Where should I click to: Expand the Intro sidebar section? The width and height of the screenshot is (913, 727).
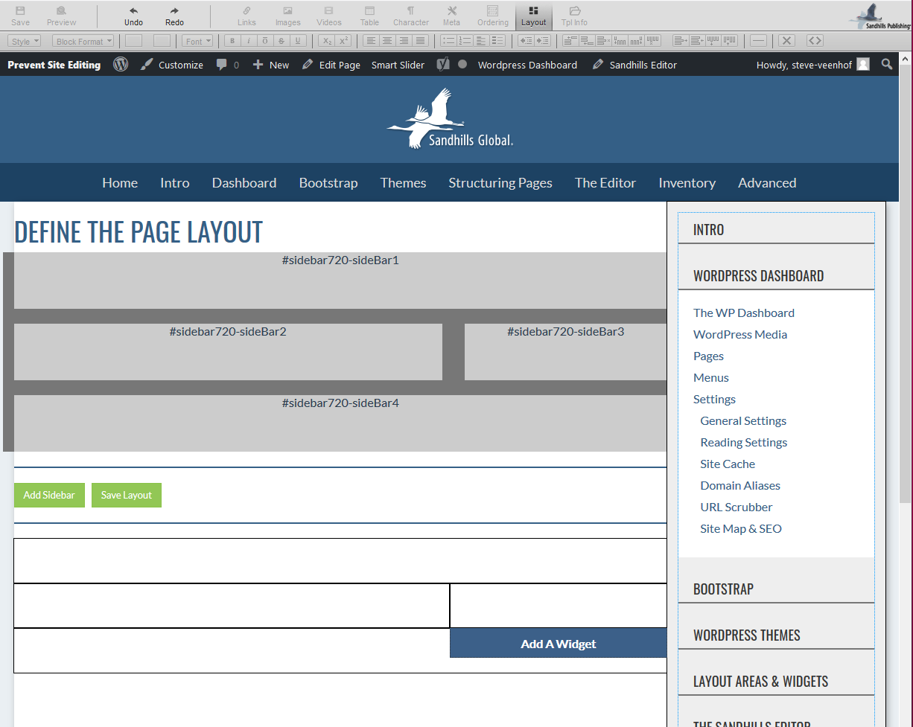tap(776, 229)
